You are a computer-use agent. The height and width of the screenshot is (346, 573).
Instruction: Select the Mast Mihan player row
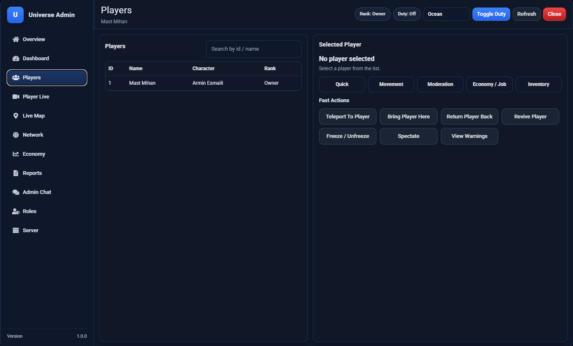(x=203, y=83)
